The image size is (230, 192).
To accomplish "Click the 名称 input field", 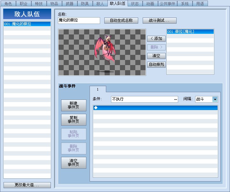I will click(79, 20).
